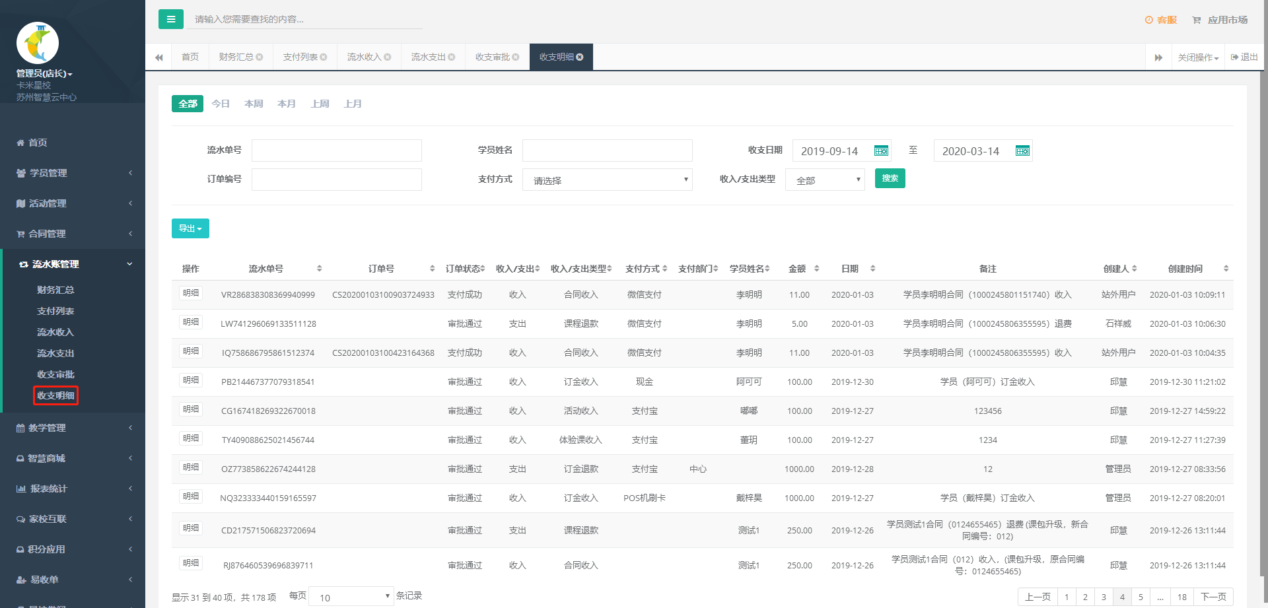The width and height of the screenshot is (1268, 608).
Task: Collapse the 流水账管理 sidebar section
Action: [73, 264]
